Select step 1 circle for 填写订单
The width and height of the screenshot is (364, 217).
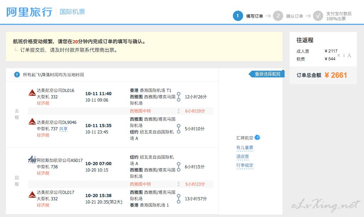[x=238, y=16]
